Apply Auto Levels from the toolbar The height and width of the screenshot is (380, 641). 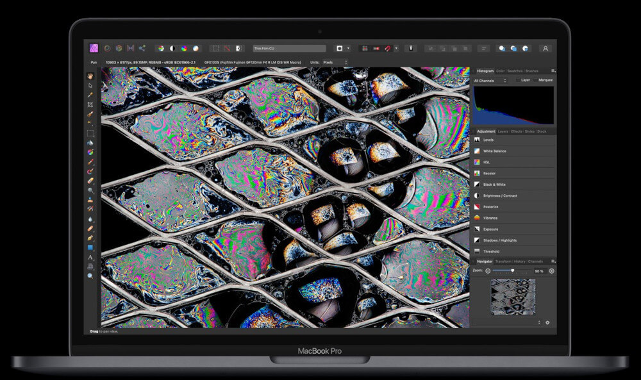click(x=161, y=48)
